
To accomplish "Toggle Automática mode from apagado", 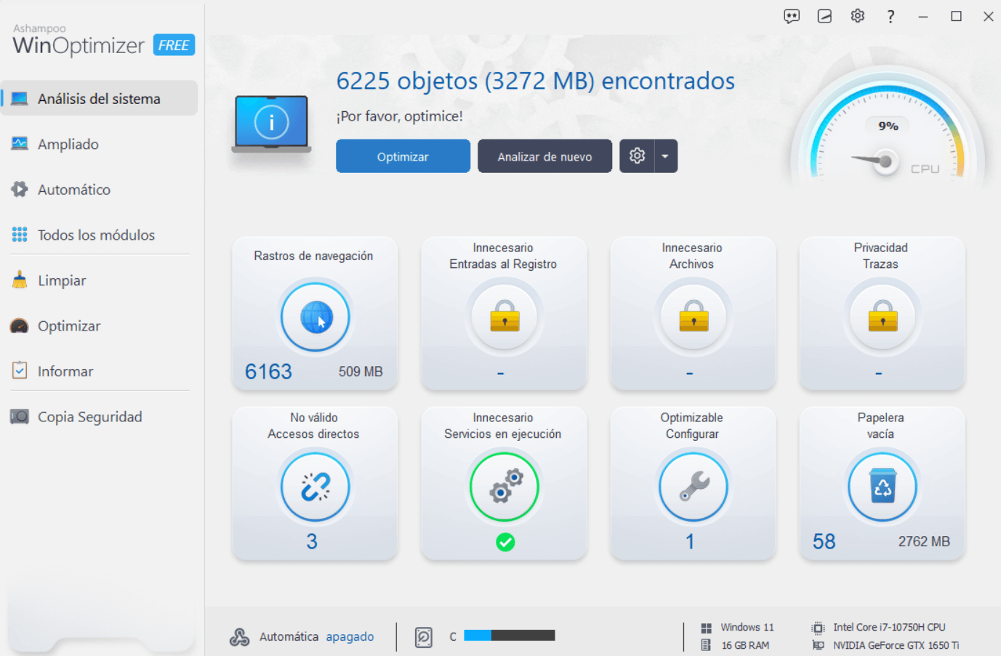I will [350, 636].
